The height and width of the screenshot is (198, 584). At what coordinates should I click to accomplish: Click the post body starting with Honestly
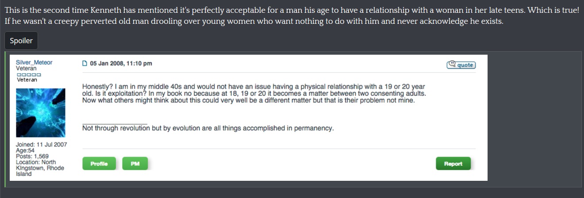pyautogui.click(x=254, y=93)
